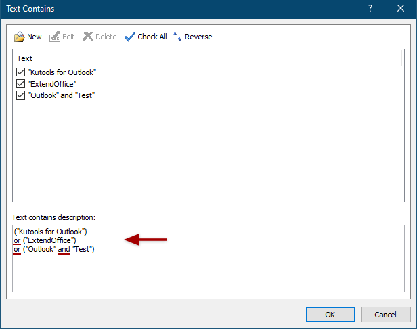The image size is (417, 329).
Task: Click the Edit label in the toolbar
Action: pos(68,37)
